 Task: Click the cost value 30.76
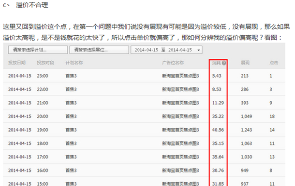click(218, 170)
